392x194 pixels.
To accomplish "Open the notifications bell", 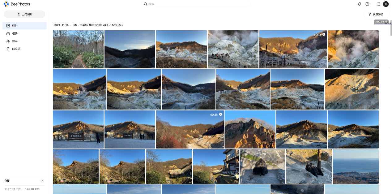I will (360, 4).
